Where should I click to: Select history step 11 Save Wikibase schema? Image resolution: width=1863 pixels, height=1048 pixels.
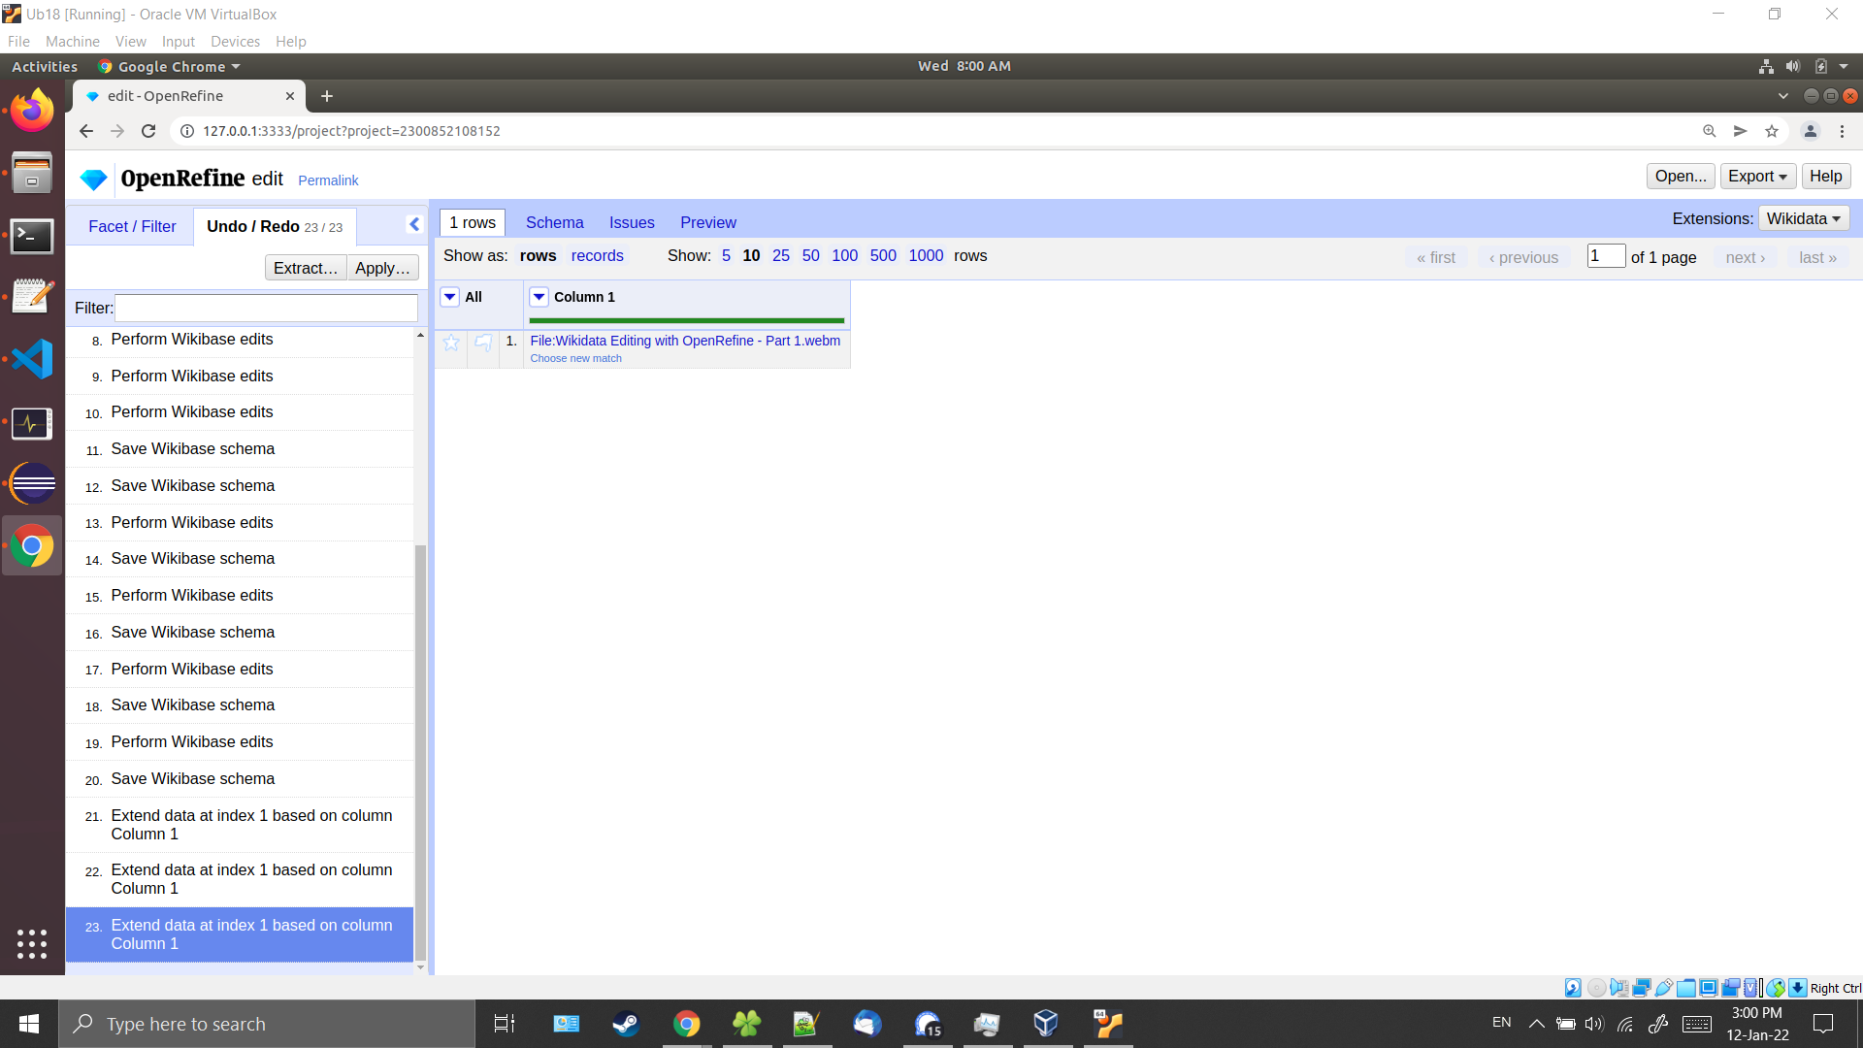pyautogui.click(x=240, y=449)
